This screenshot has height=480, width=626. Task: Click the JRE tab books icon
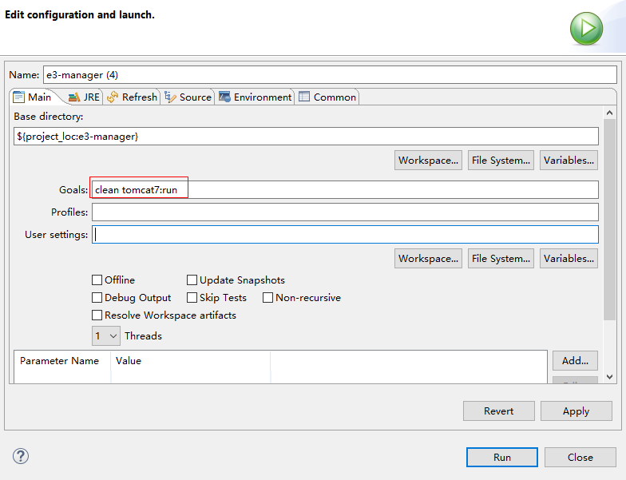click(x=74, y=97)
